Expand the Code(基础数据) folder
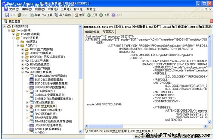 point(13,34)
